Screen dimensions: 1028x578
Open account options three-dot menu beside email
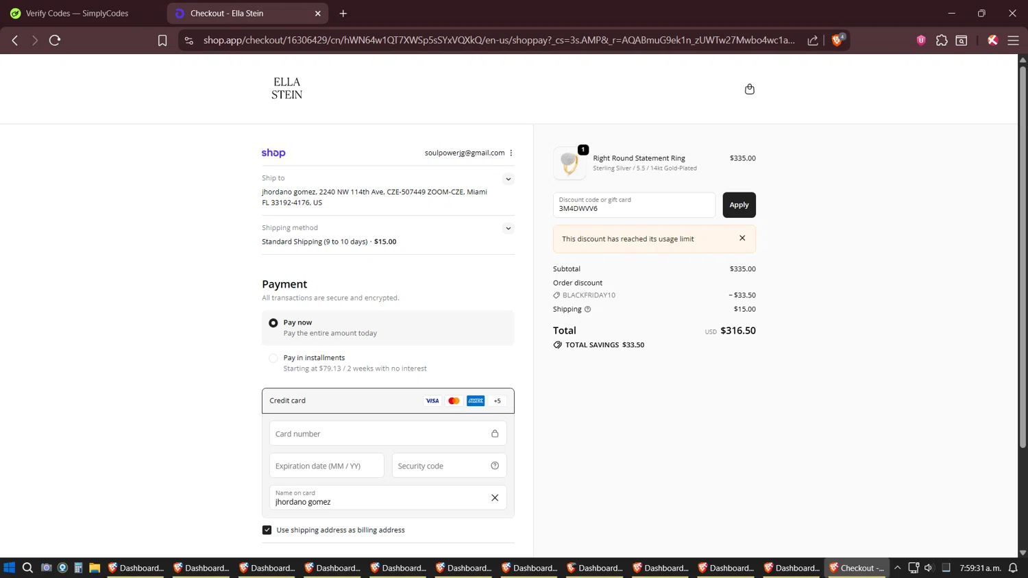coord(511,153)
